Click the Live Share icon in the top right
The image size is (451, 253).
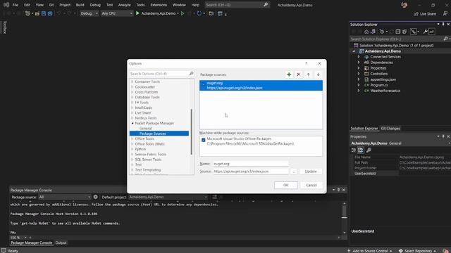(x=416, y=14)
